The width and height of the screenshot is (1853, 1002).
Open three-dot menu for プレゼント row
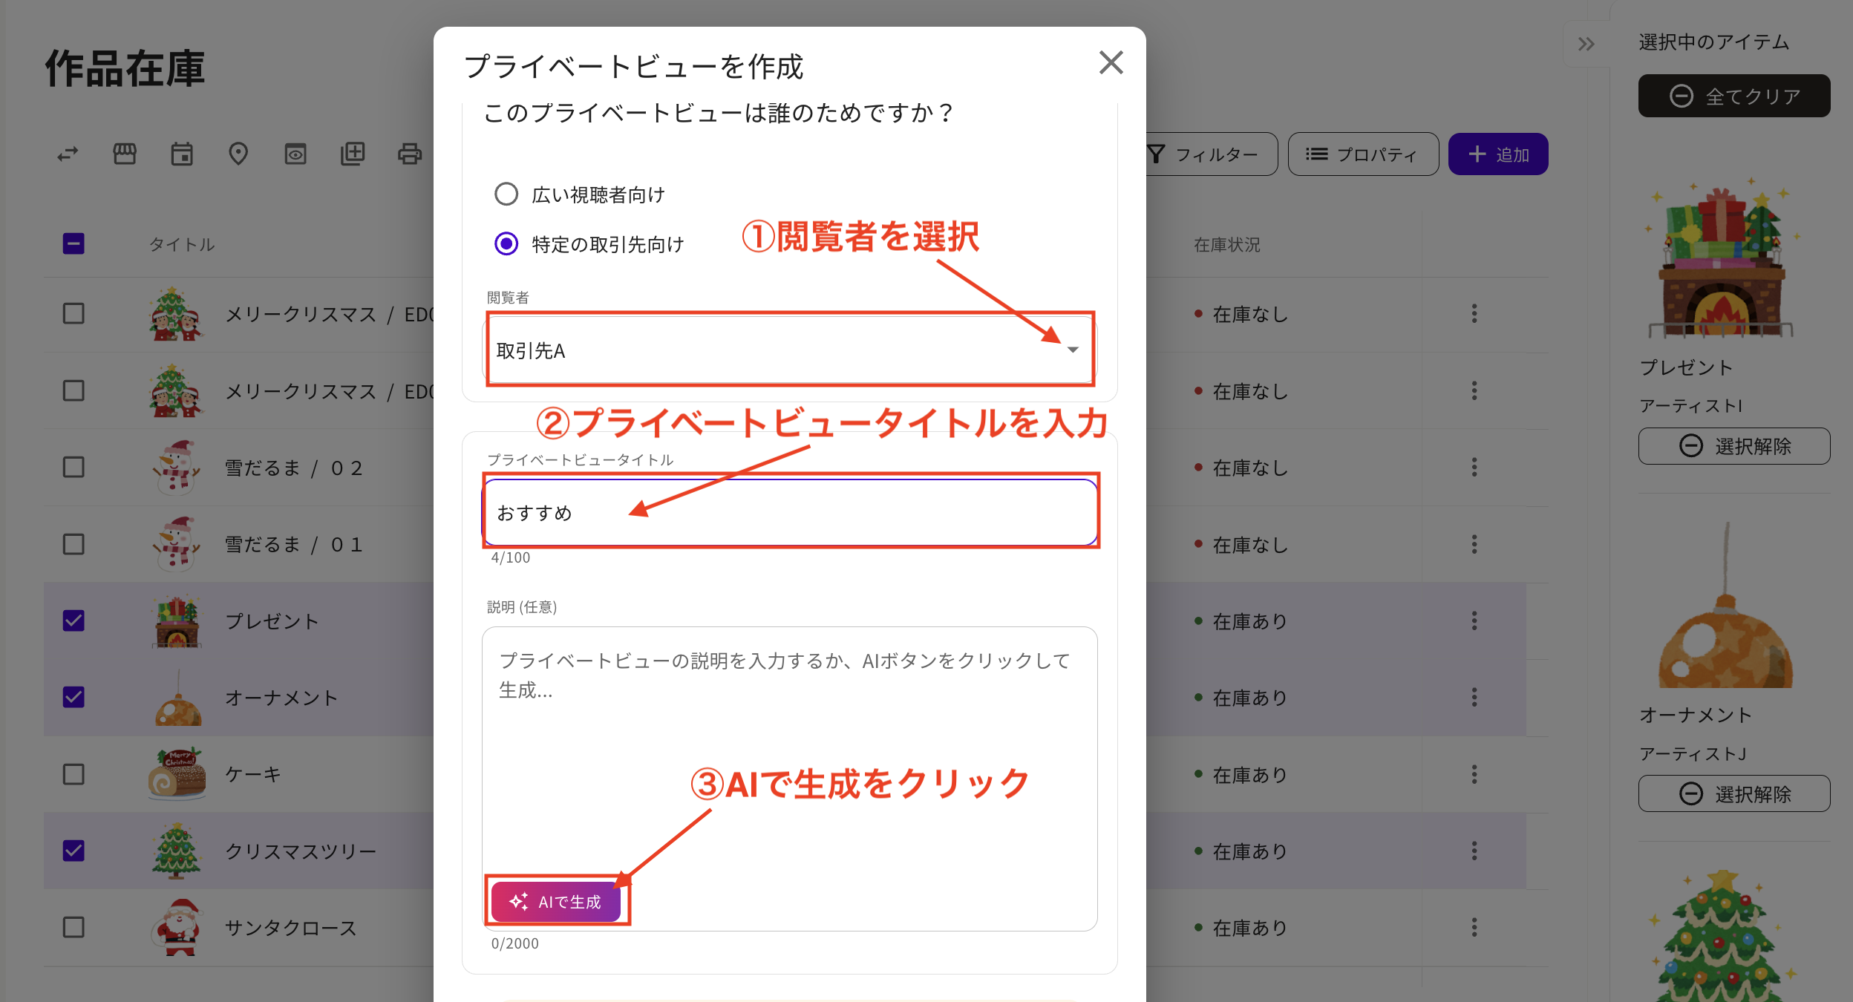click(x=1474, y=620)
